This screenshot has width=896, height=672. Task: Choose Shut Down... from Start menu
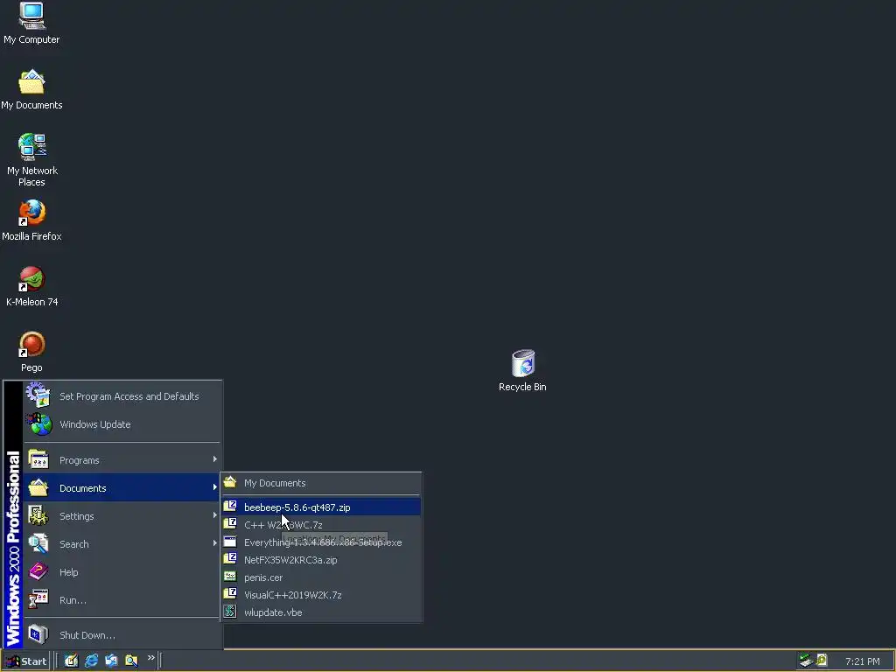tap(122, 635)
